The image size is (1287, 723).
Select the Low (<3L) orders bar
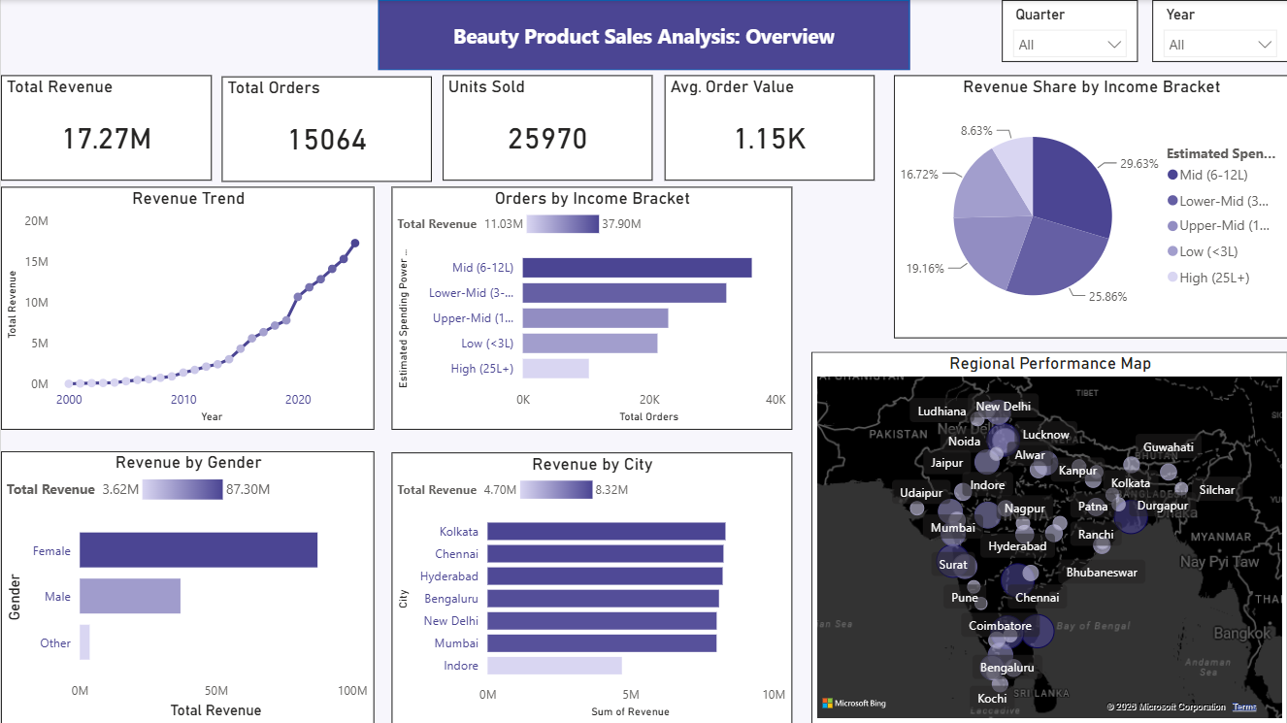point(590,343)
